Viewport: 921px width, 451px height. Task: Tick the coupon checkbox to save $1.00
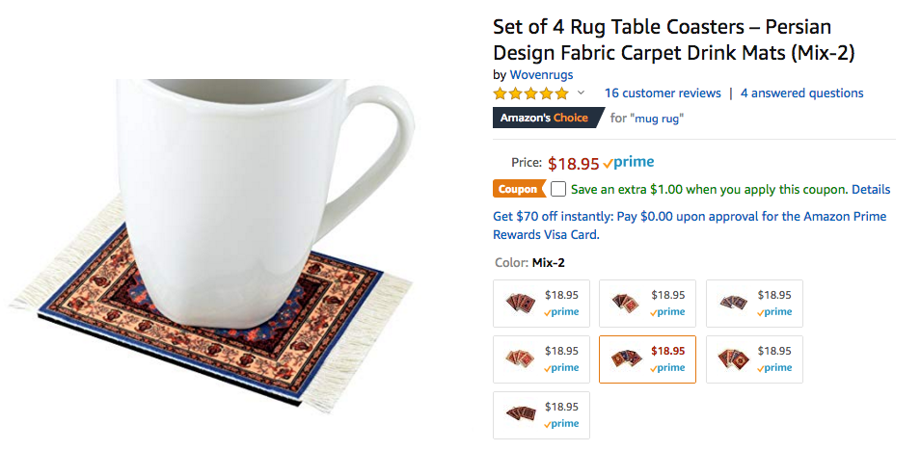(x=558, y=189)
